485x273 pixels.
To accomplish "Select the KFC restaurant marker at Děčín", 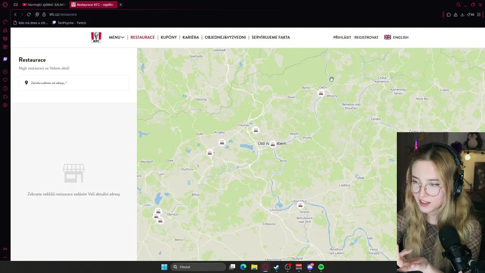I will click(x=321, y=93).
